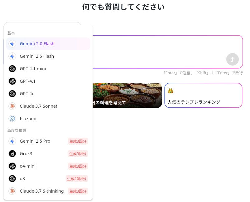Click the OpenAI logo beside GPT-4.1
The height and width of the screenshot is (202, 250).
point(12,81)
